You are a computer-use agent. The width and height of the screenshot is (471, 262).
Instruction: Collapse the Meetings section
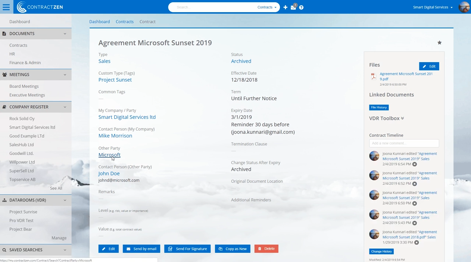click(65, 75)
